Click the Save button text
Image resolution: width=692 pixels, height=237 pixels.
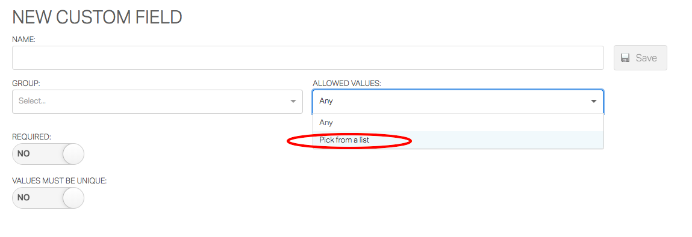pos(646,58)
